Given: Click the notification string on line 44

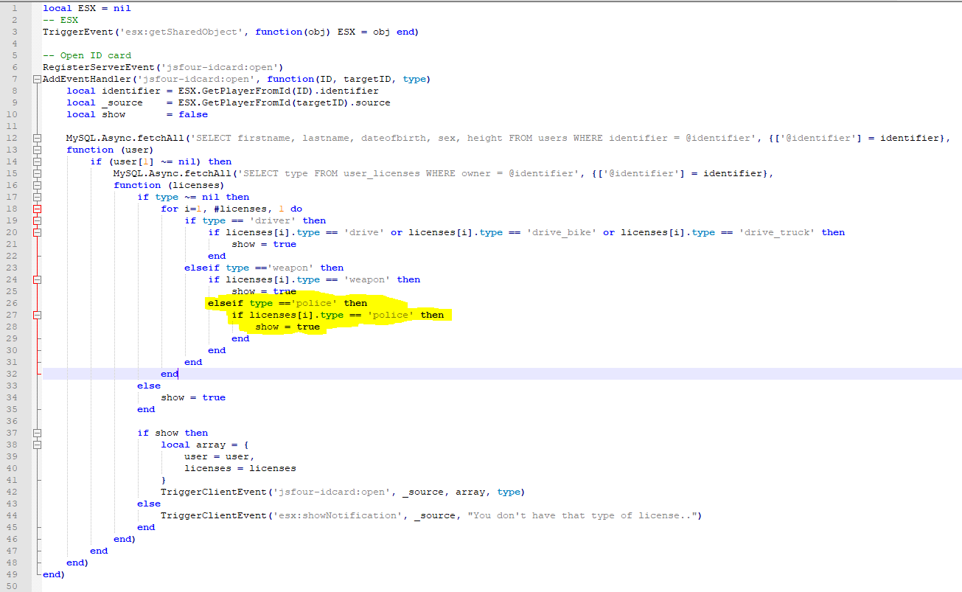Looking at the screenshot, I should pyautogui.click(x=582, y=515).
